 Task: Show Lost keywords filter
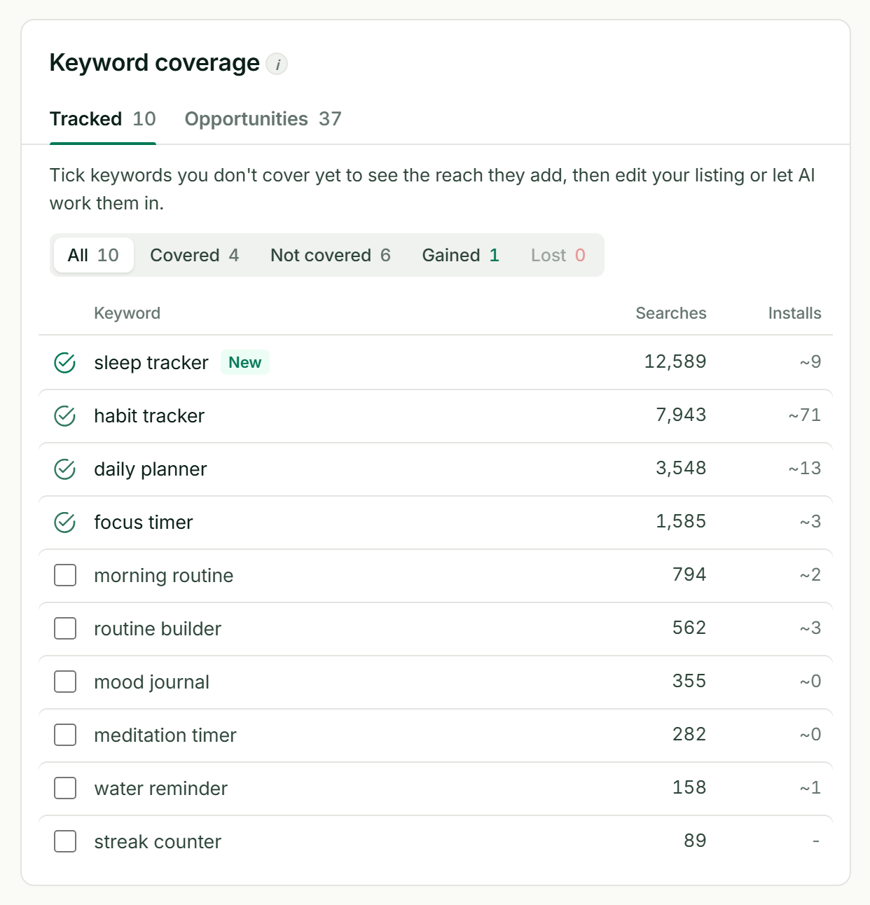coord(558,255)
